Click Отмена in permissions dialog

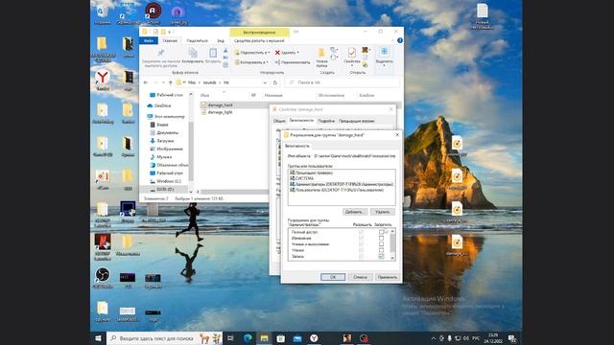[361, 277]
